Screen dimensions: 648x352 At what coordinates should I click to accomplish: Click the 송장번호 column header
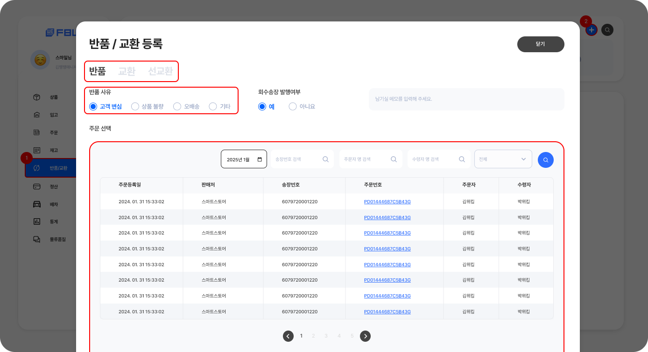pos(291,185)
